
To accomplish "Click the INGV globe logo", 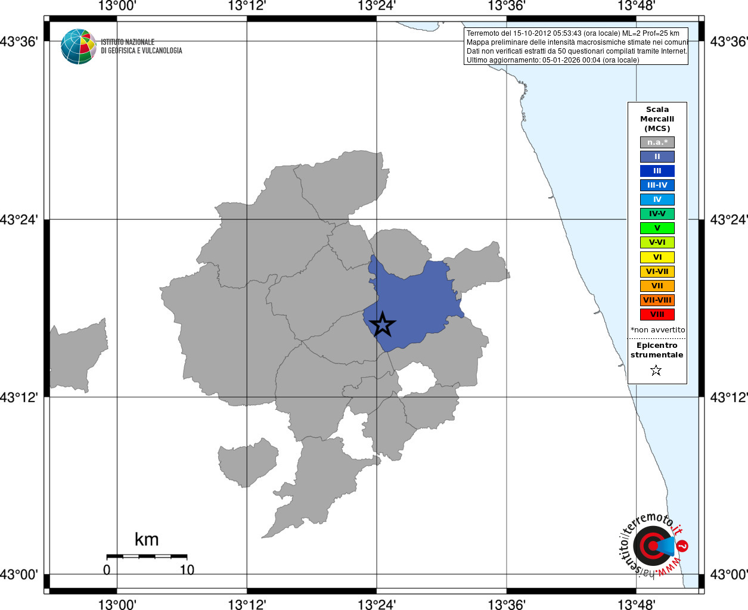I will pyautogui.click(x=79, y=46).
